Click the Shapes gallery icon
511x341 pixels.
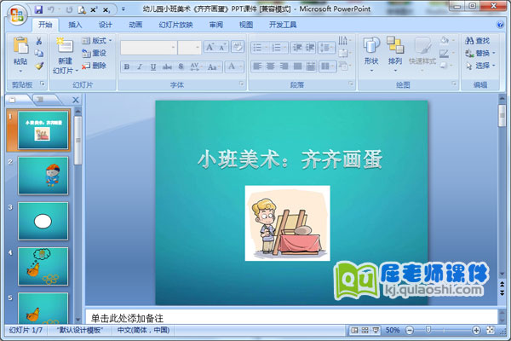coord(371,45)
